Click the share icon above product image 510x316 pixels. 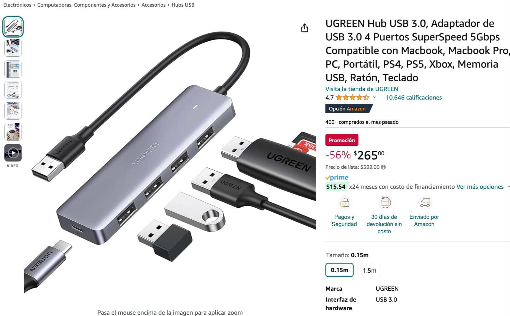[305, 28]
